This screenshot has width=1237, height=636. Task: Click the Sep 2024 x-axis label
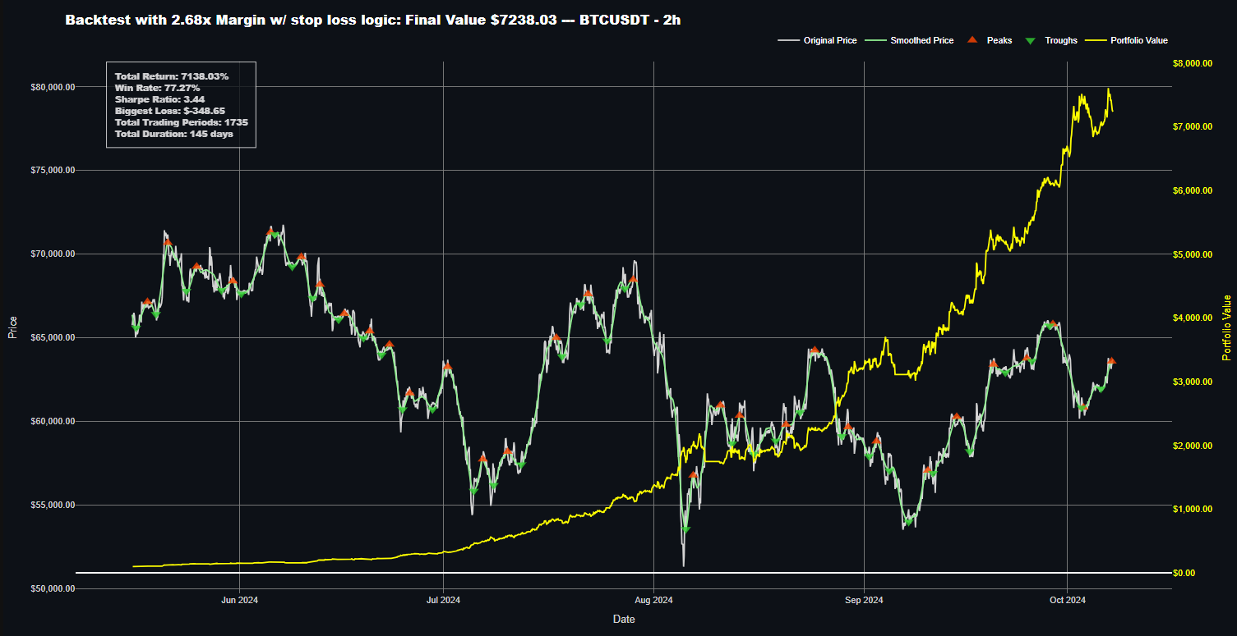coord(865,601)
